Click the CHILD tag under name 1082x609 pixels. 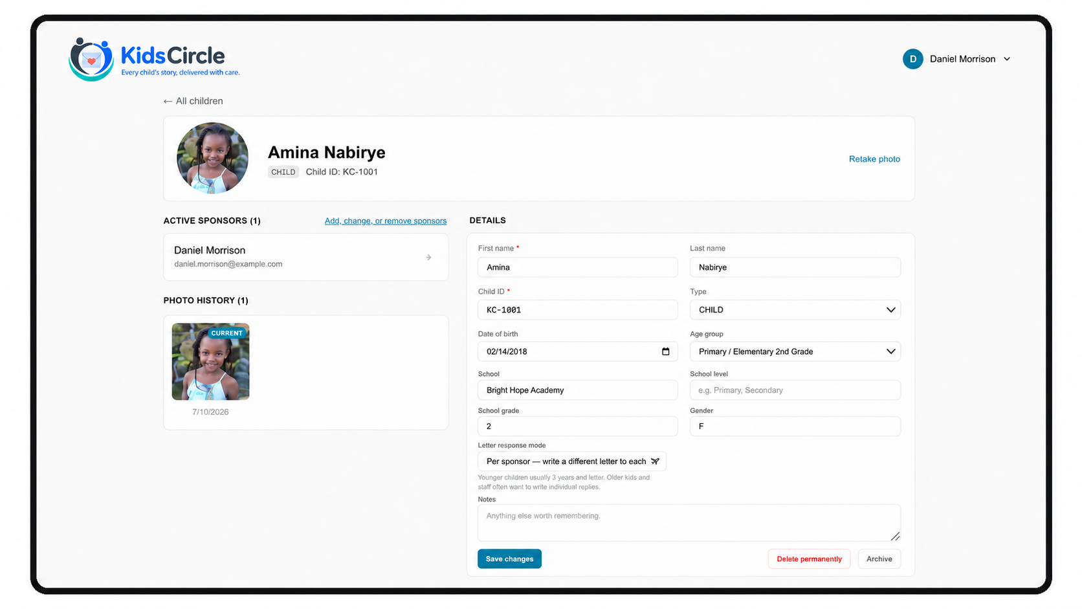click(283, 172)
